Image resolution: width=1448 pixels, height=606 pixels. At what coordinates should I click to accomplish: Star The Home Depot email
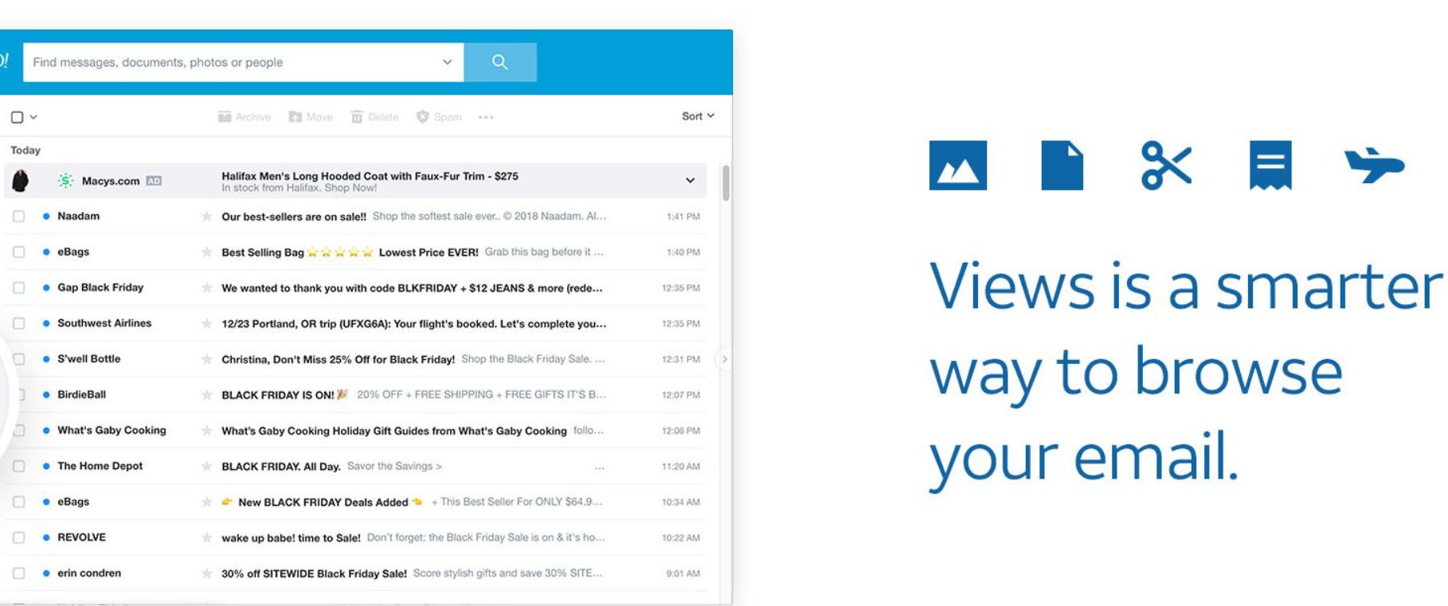coord(206,466)
